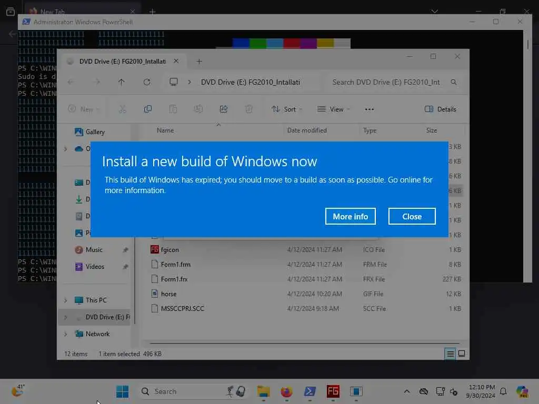This screenshot has width=539, height=404.
Task: Sort by the Type column header
Action: click(x=370, y=130)
